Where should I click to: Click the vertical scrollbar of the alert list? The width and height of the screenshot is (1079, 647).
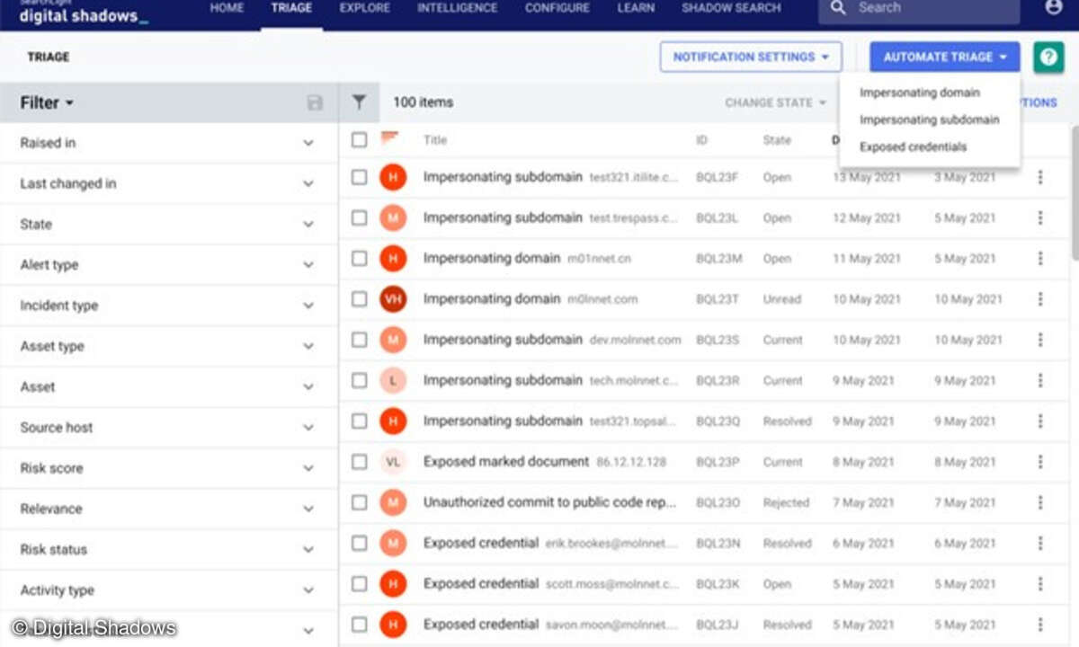coord(1075,193)
